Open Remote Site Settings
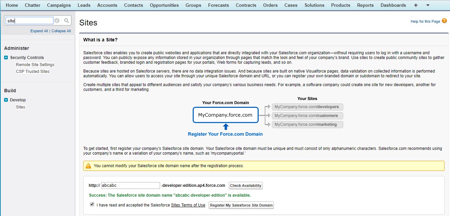The height and width of the screenshot is (216, 450). (x=35, y=64)
